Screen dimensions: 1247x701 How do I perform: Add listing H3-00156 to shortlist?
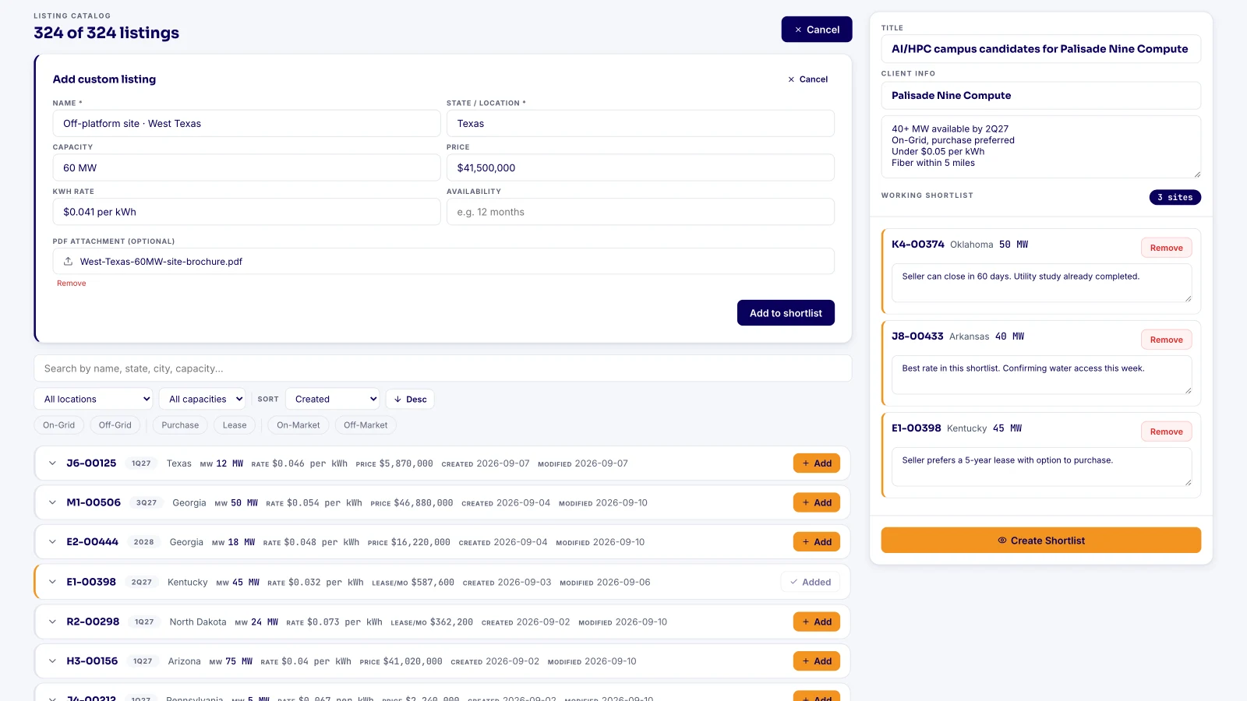point(817,661)
